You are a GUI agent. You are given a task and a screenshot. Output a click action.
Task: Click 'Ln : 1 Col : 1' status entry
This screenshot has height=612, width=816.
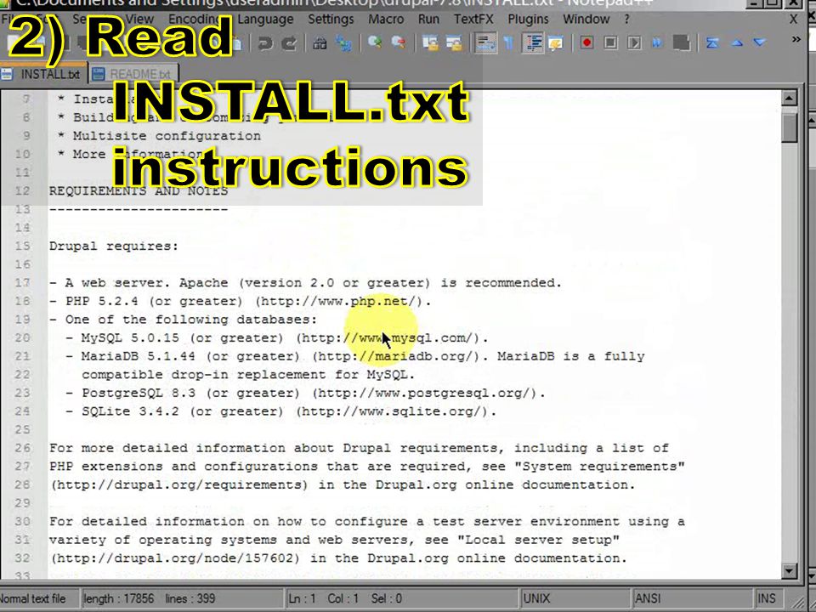tap(323, 598)
